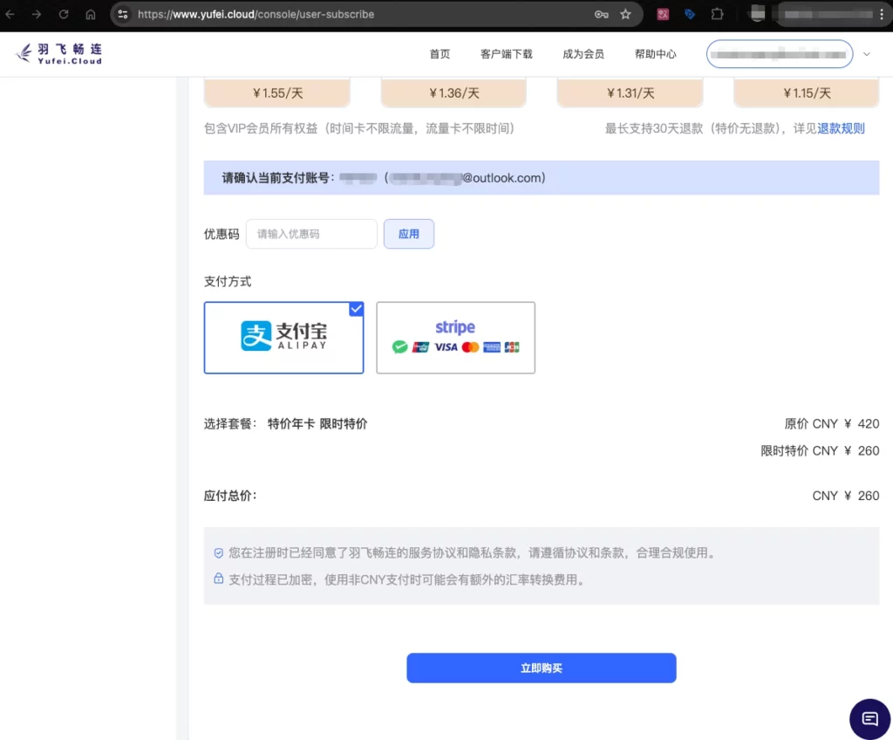893x740 pixels.
Task: Click the blue tag extension icon
Action: [690, 14]
